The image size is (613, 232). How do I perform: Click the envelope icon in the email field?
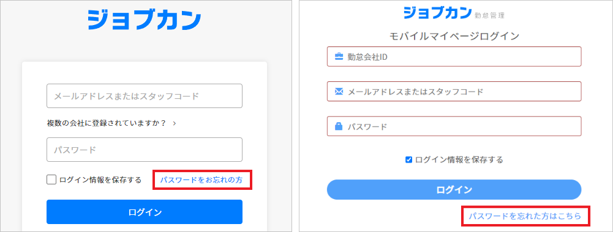339,92
